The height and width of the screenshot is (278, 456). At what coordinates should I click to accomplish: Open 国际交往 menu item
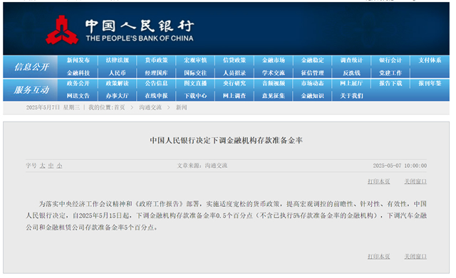click(x=195, y=73)
